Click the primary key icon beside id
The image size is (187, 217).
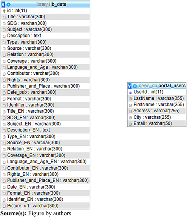tap(4, 11)
